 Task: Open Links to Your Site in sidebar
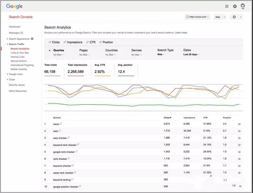click(x=20, y=53)
